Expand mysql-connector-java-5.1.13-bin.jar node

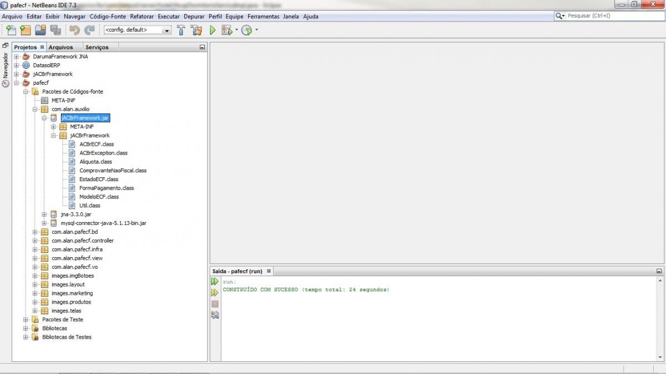(x=44, y=223)
